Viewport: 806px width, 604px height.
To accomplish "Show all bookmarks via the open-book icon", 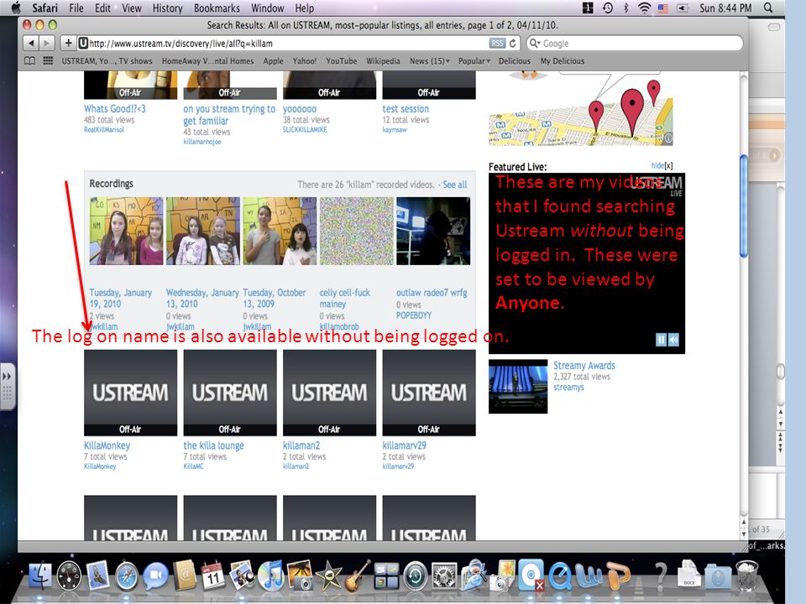I will pos(30,61).
